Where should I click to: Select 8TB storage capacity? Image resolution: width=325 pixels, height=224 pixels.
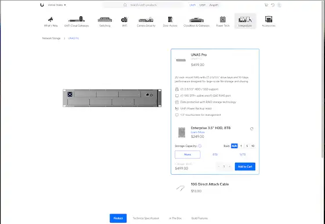(x=215, y=155)
